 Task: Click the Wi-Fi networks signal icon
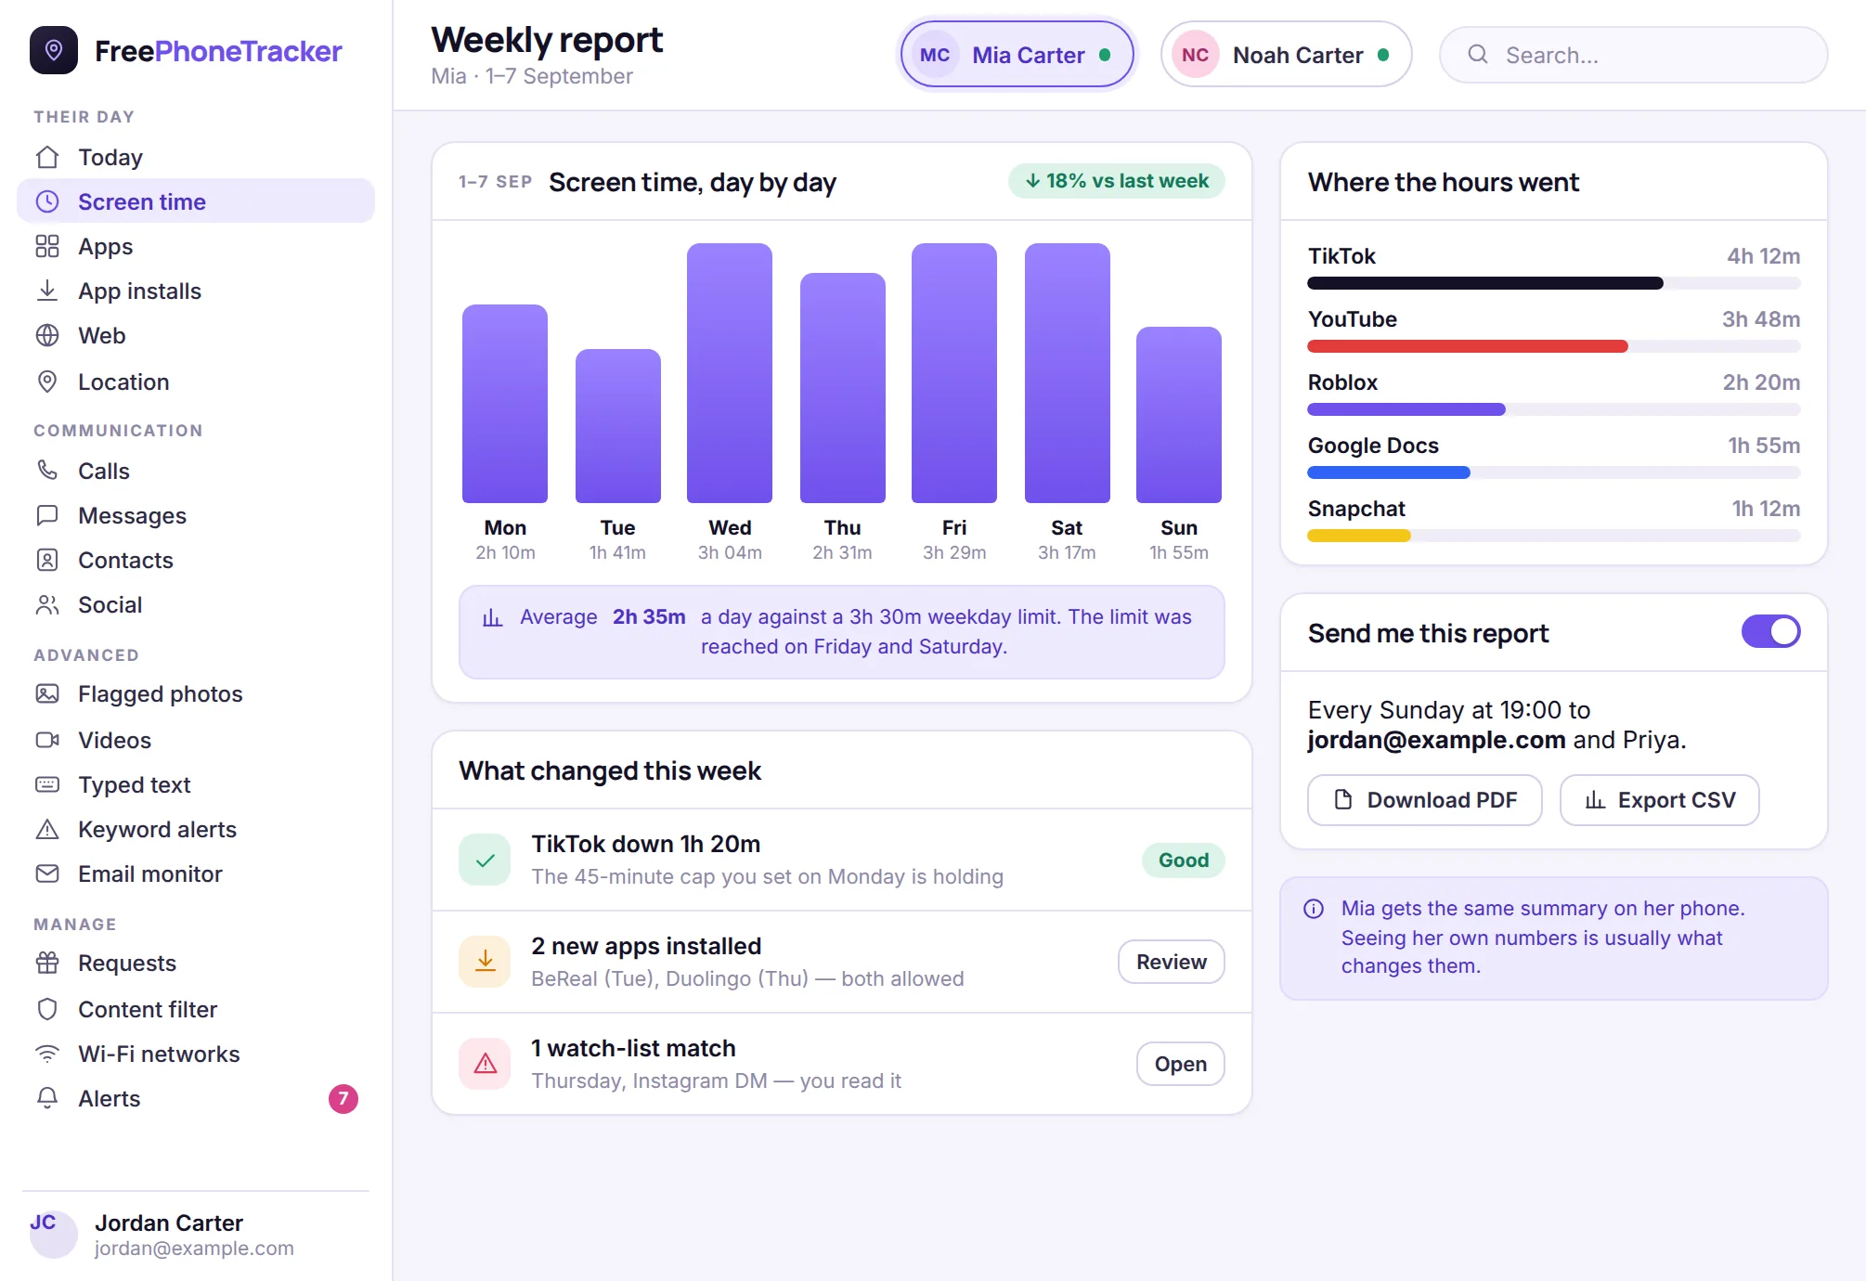click(x=47, y=1054)
